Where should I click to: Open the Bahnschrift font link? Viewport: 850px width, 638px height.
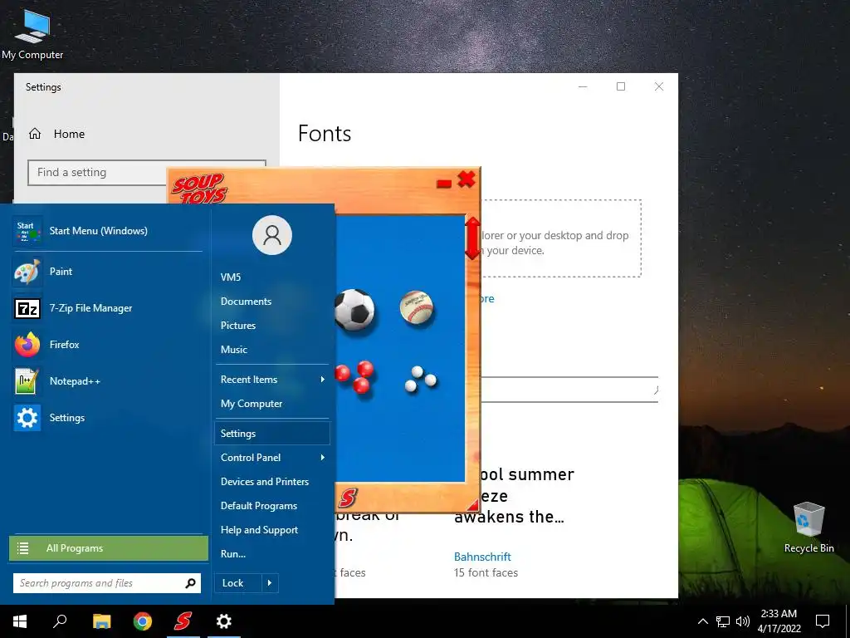point(482,557)
